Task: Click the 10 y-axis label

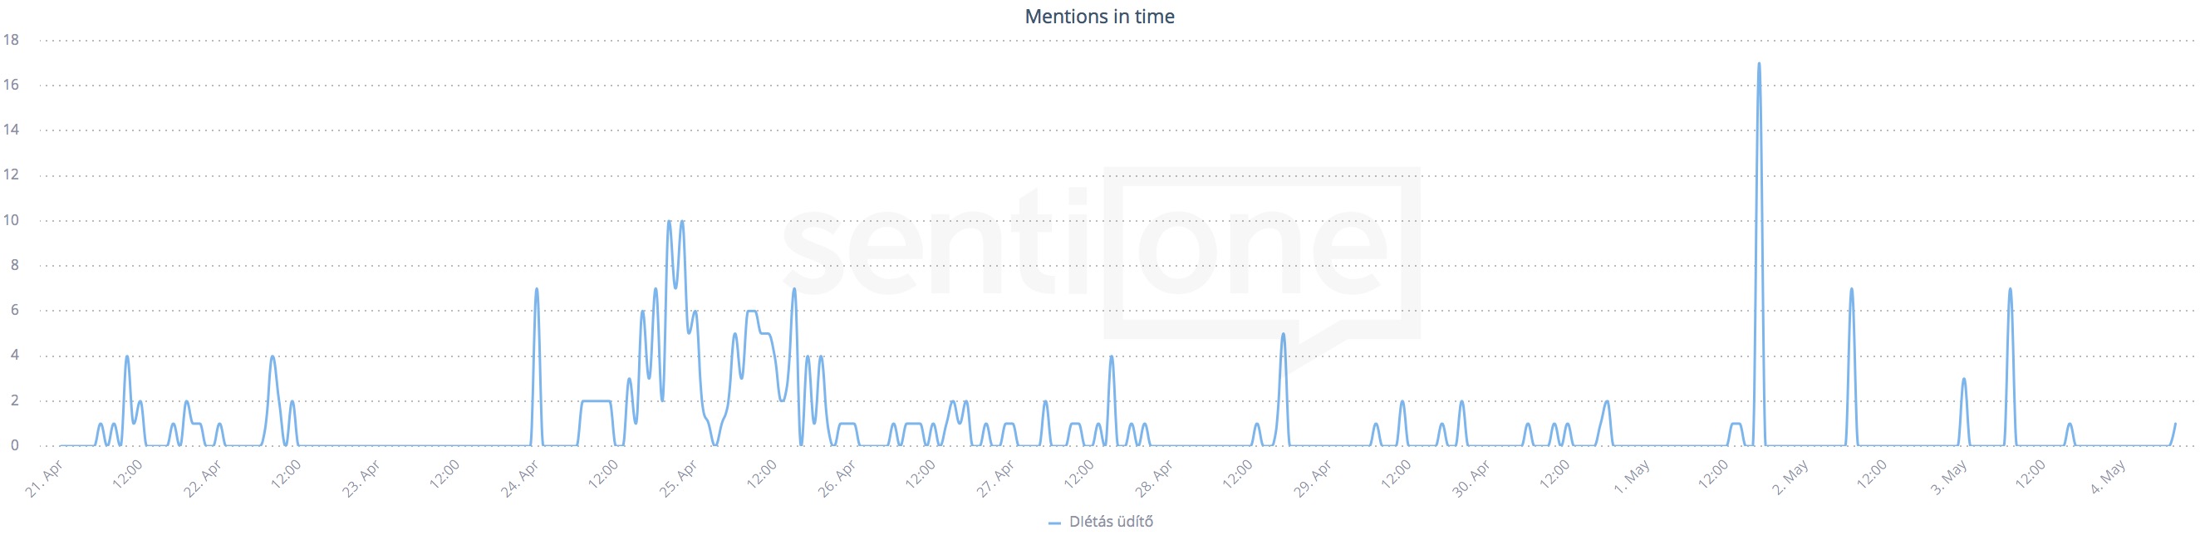Action: [x=11, y=220]
